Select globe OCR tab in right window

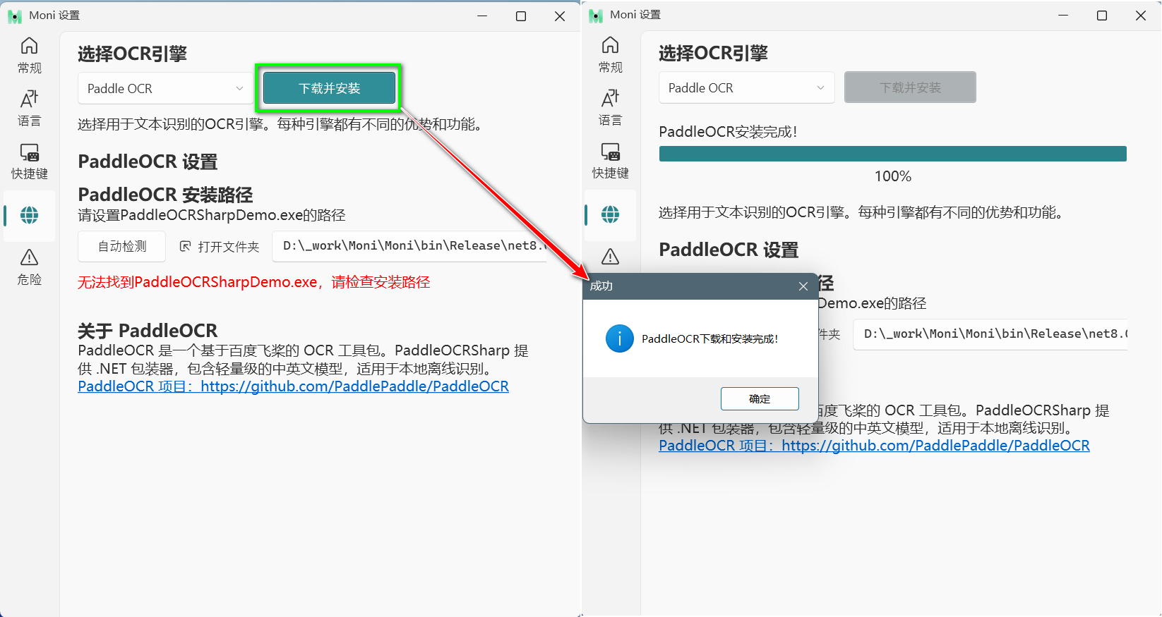(x=610, y=214)
